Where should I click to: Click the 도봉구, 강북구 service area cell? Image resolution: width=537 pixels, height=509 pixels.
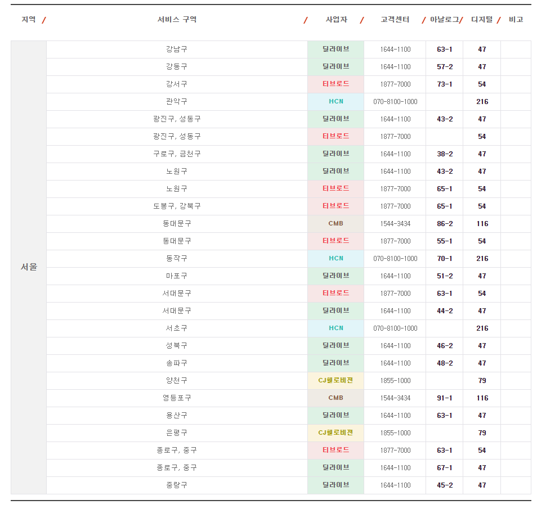pos(177,206)
